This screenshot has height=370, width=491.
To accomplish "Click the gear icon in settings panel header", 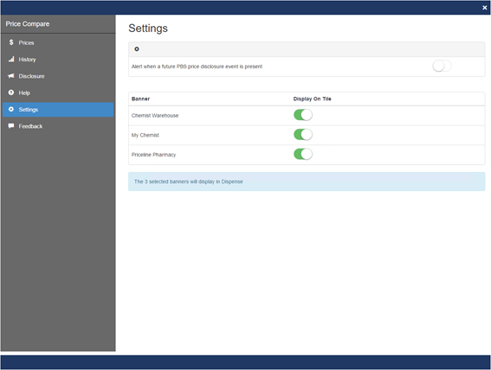I will [x=137, y=49].
